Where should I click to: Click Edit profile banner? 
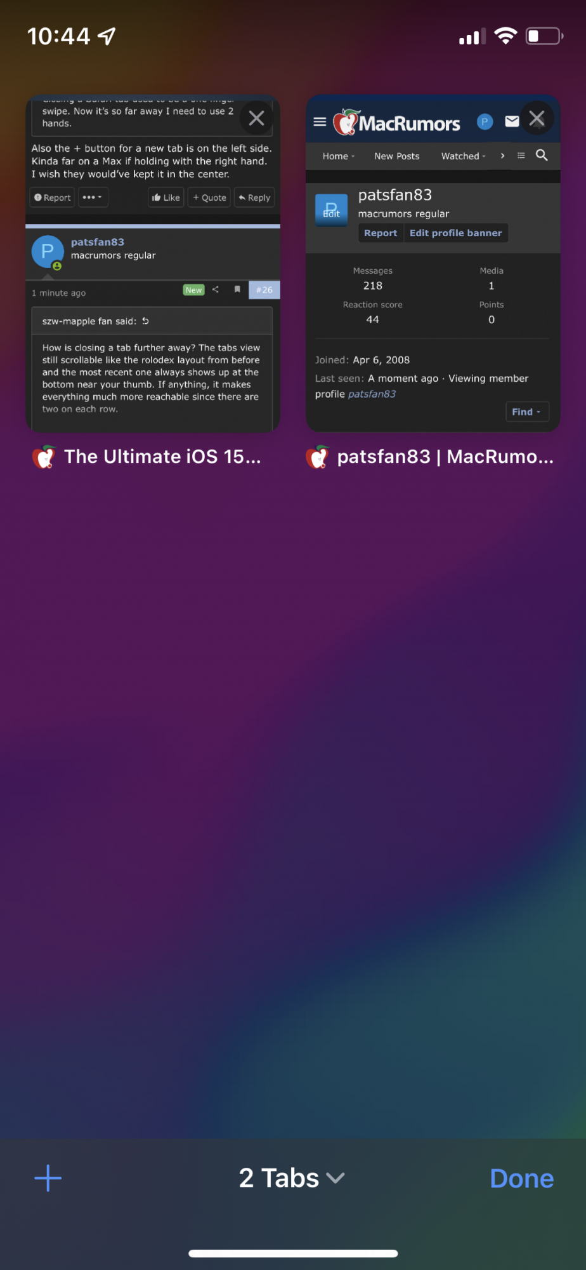(x=455, y=233)
